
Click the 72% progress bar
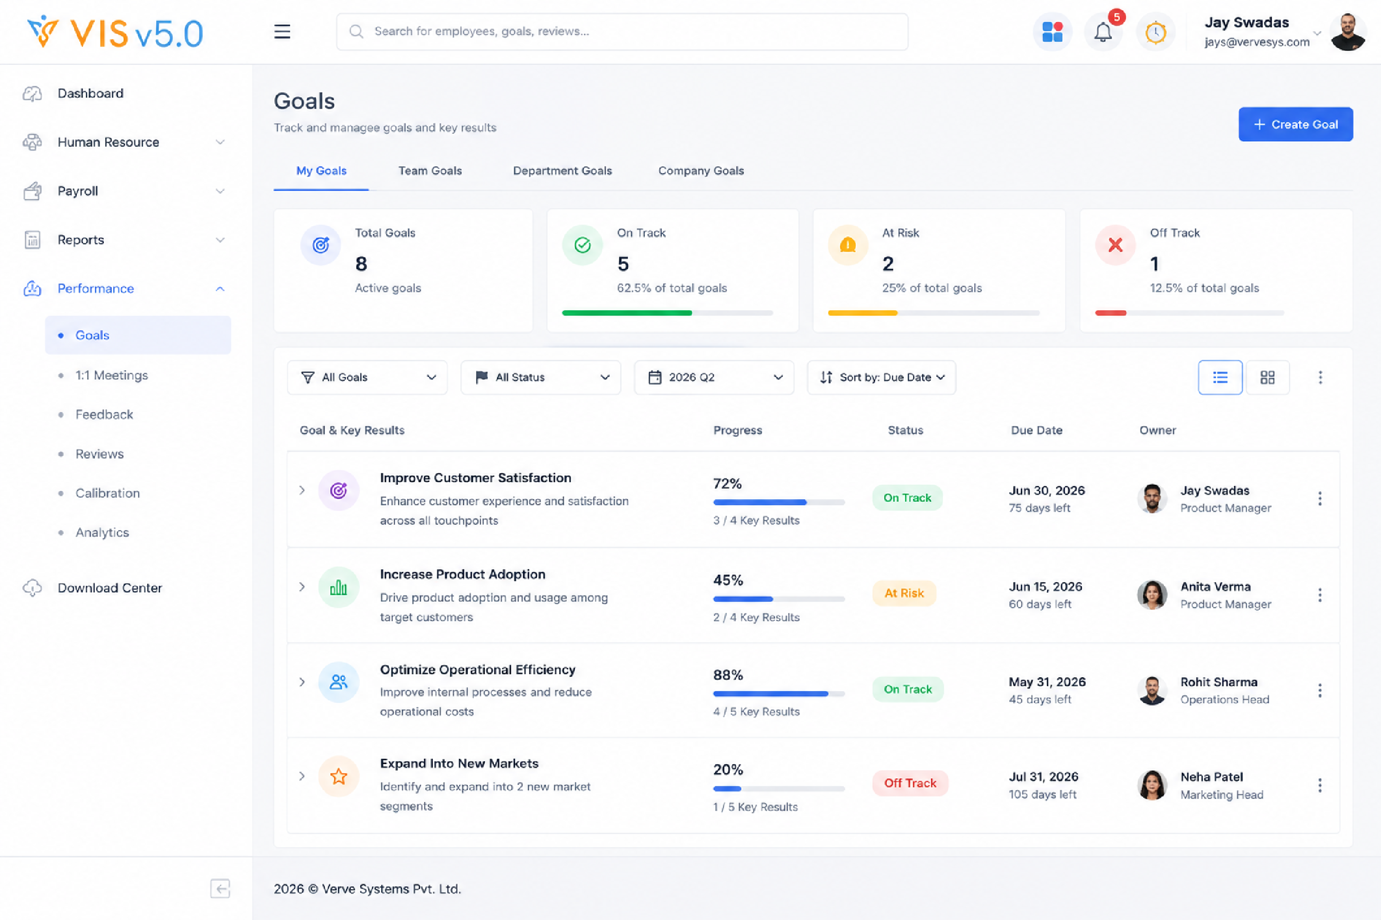click(779, 502)
